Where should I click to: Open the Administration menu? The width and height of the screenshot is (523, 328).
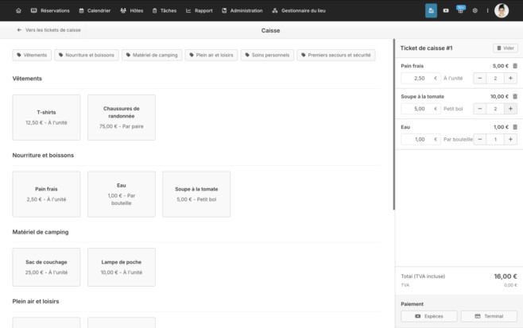tap(242, 10)
